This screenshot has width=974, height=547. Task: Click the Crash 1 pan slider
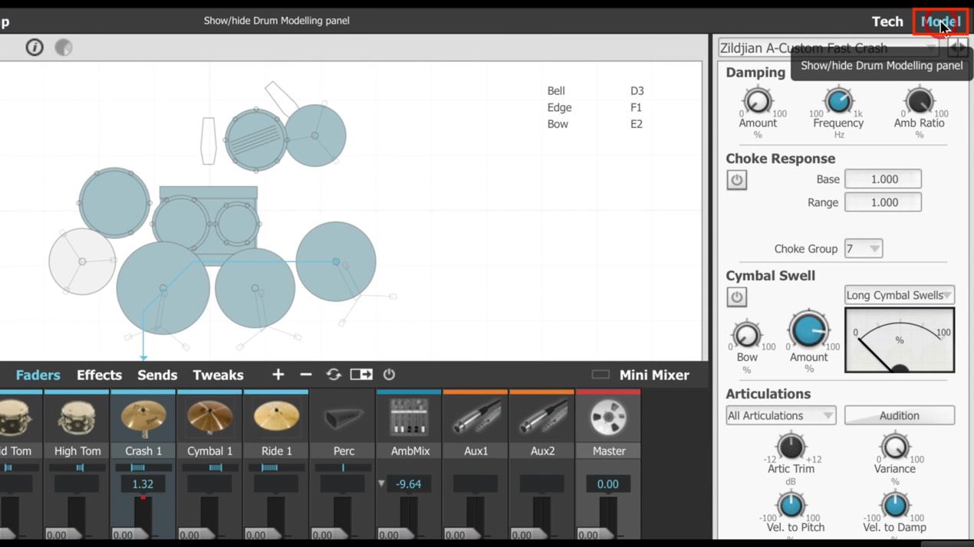click(143, 467)
